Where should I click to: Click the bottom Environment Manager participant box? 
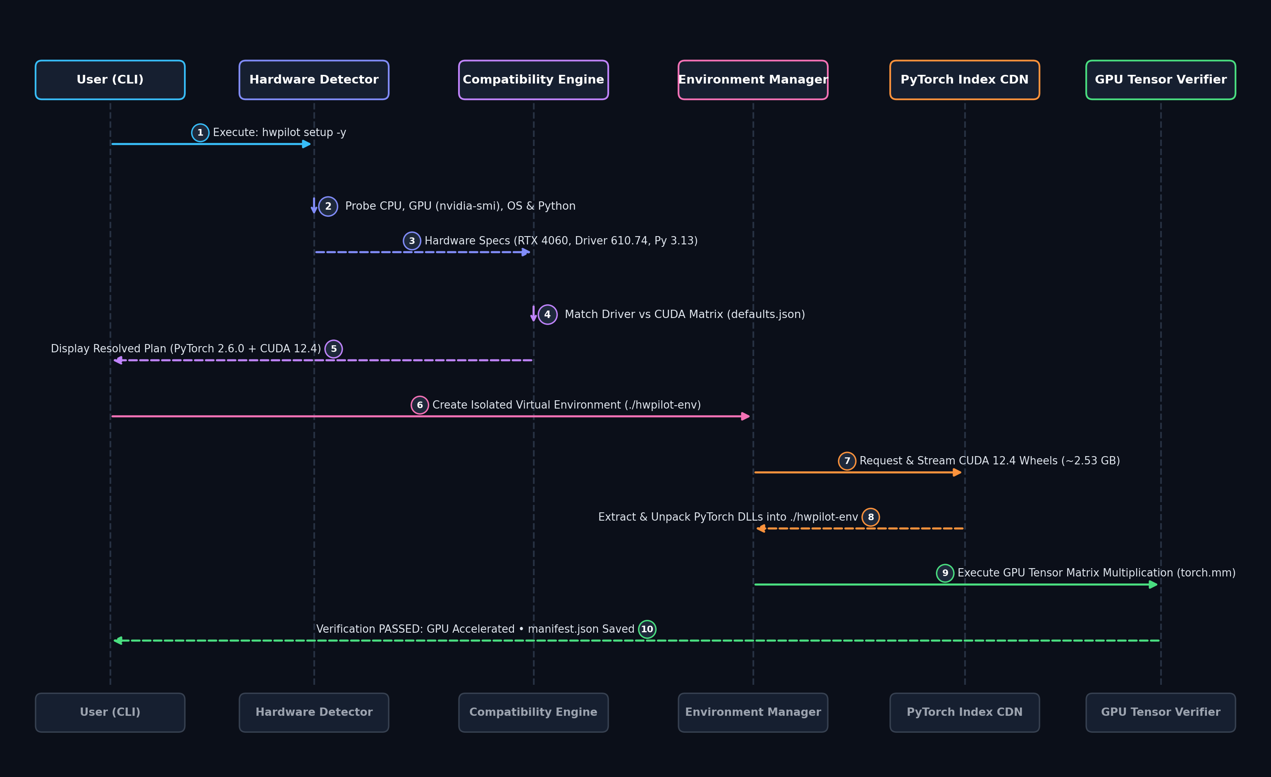pyautogui.click(x=753, y=712)
